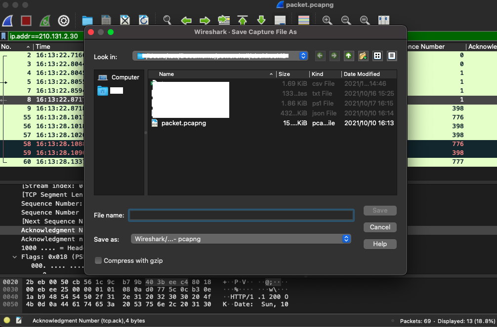Sort file list by Name column

(212, 74)
